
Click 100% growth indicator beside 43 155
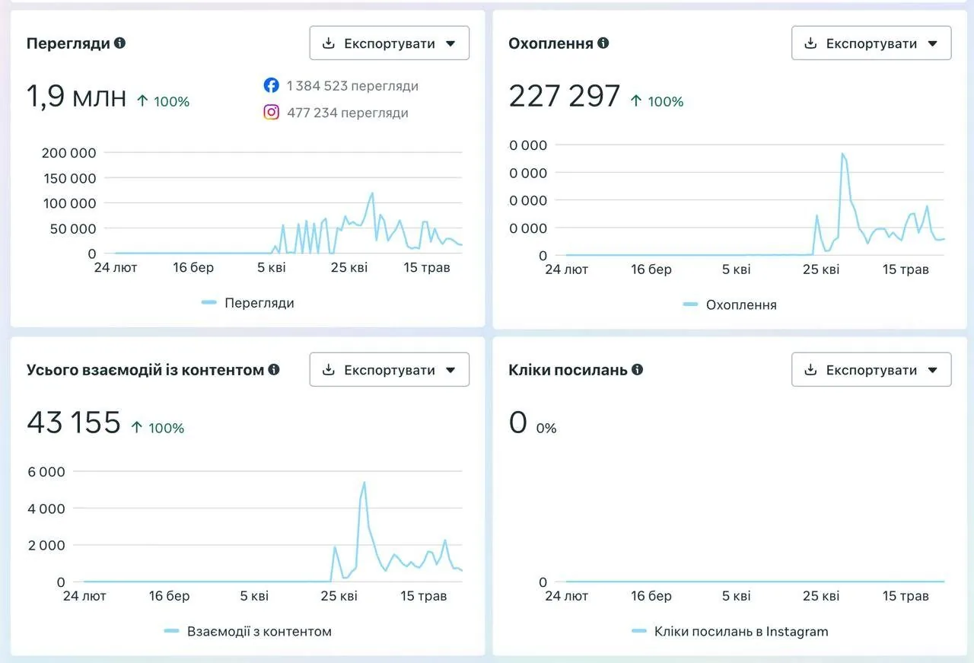(158, 428)
